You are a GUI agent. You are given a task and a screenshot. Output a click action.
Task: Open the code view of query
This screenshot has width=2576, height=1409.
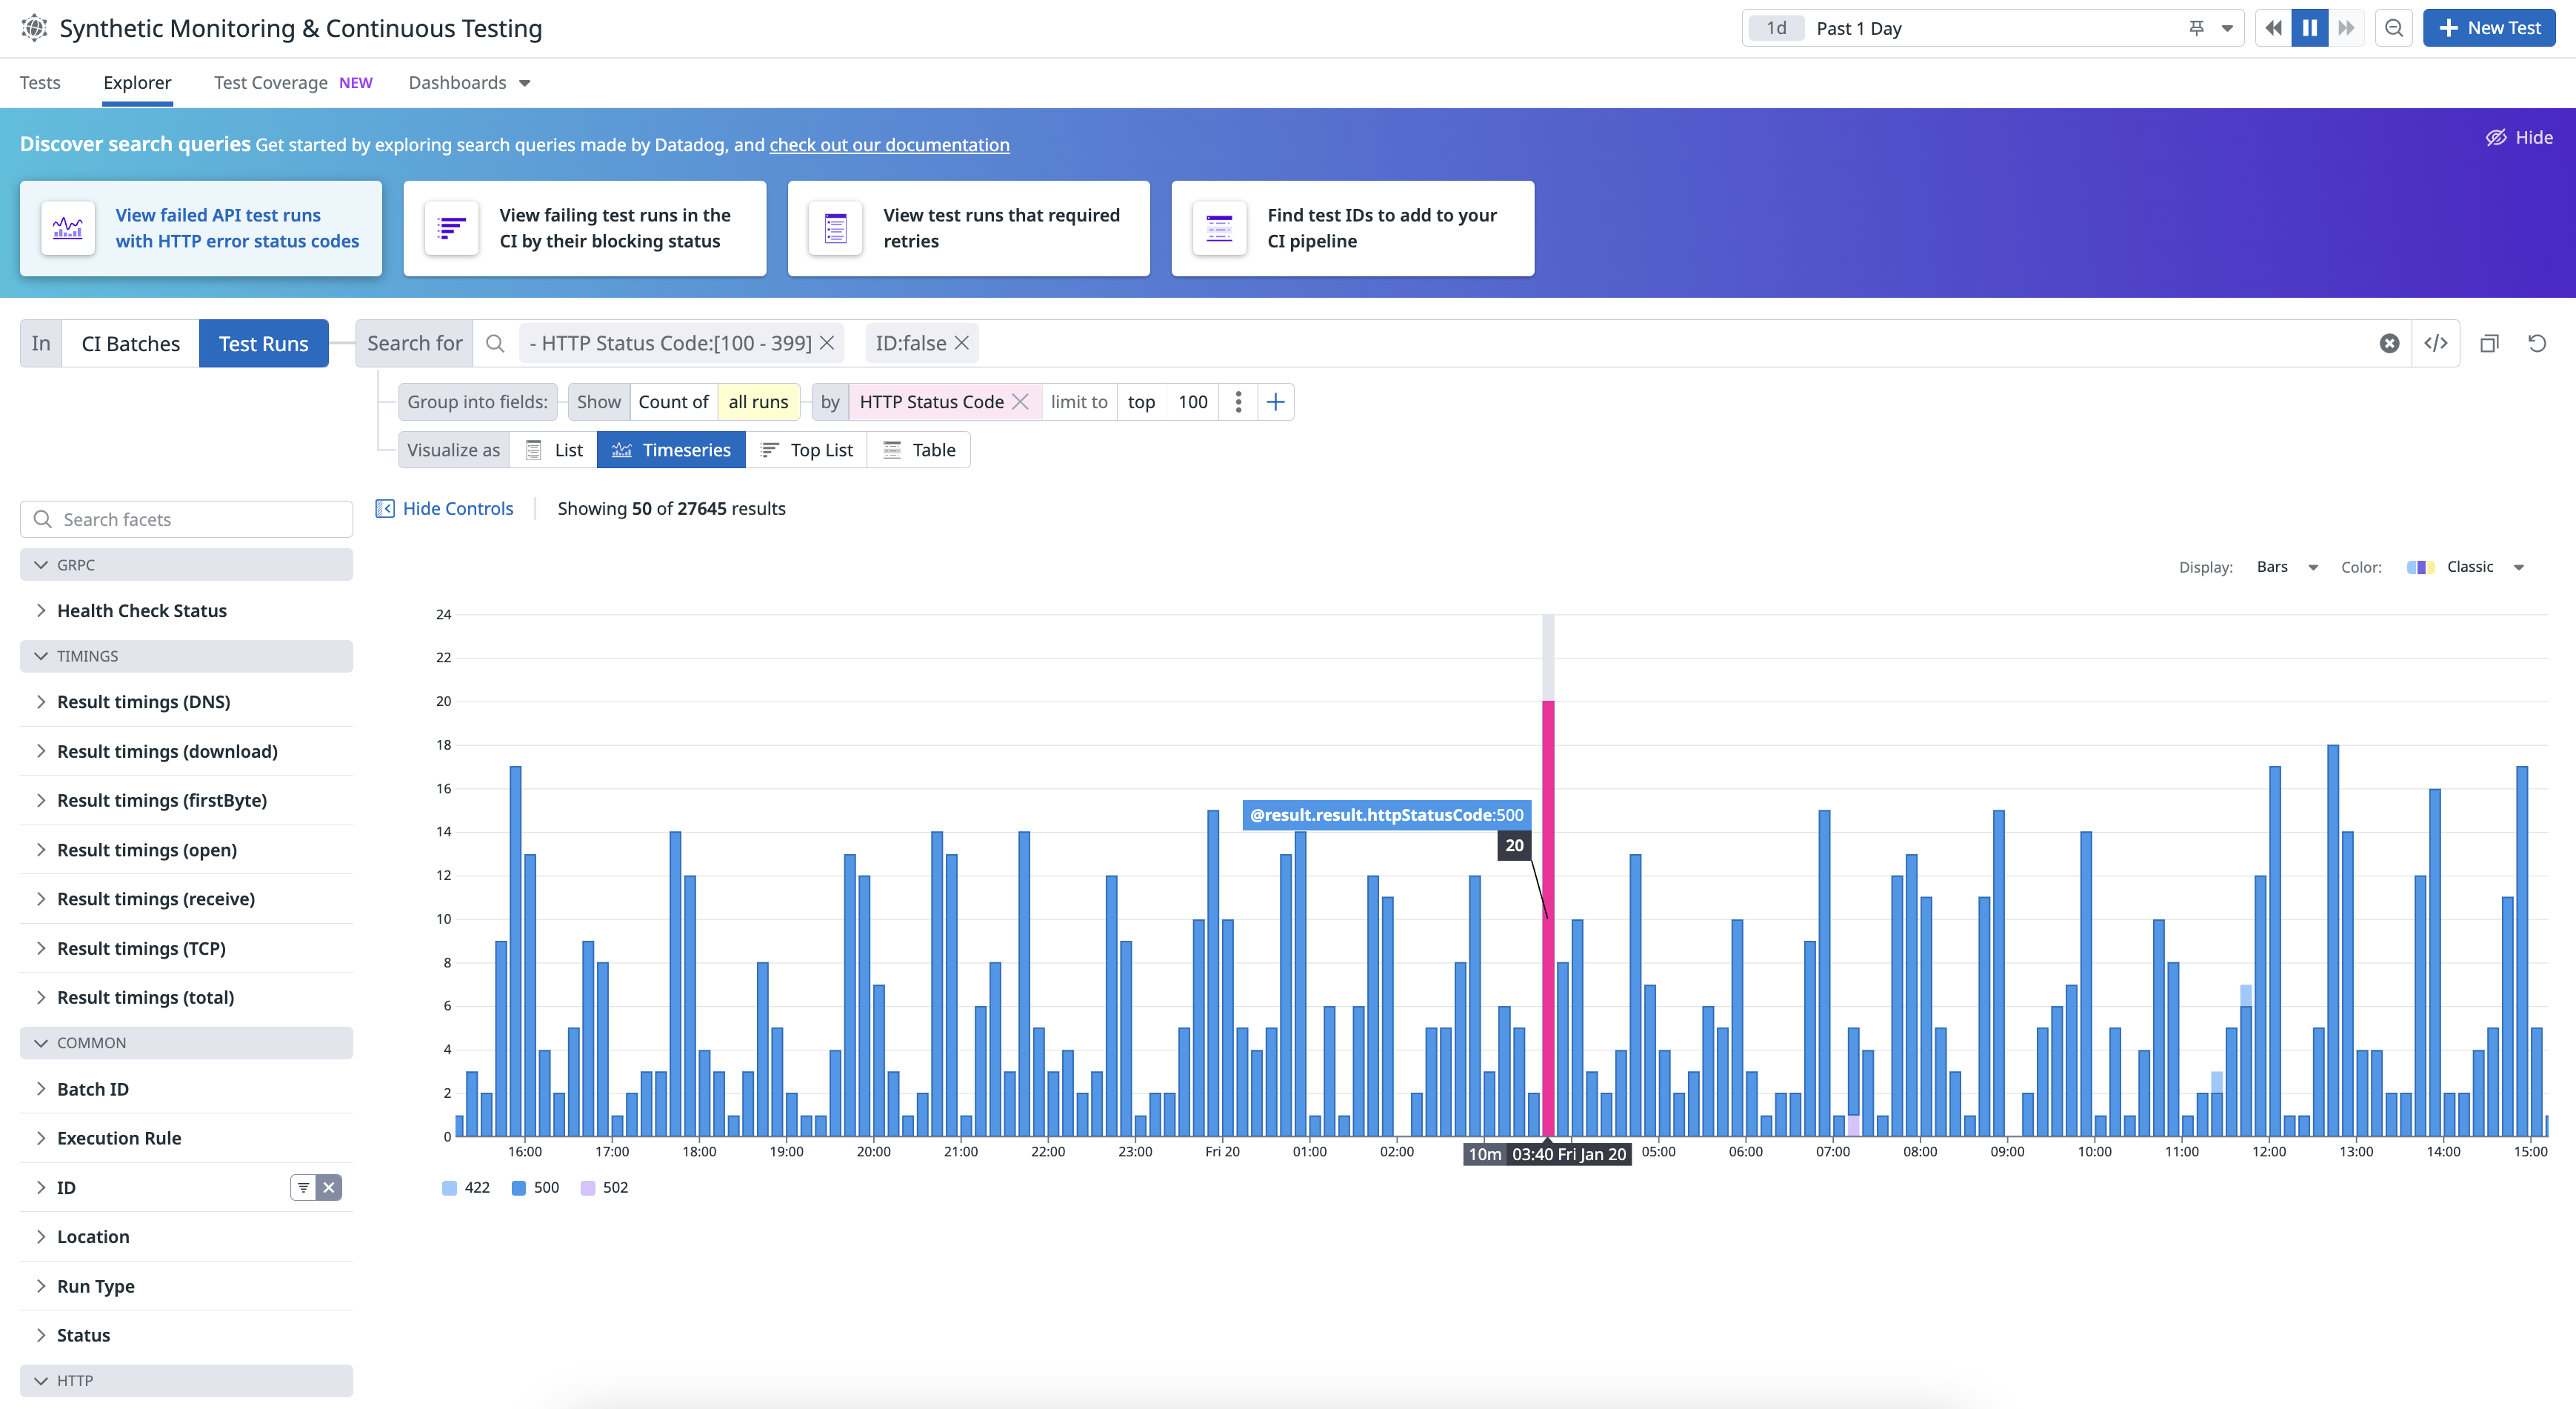2436,343
